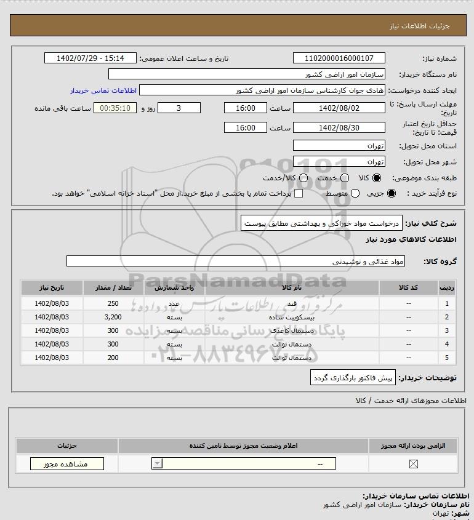Open the license status dropdown arrow
Viewport: 474px width, 520px height.
(x=157, y=463)
